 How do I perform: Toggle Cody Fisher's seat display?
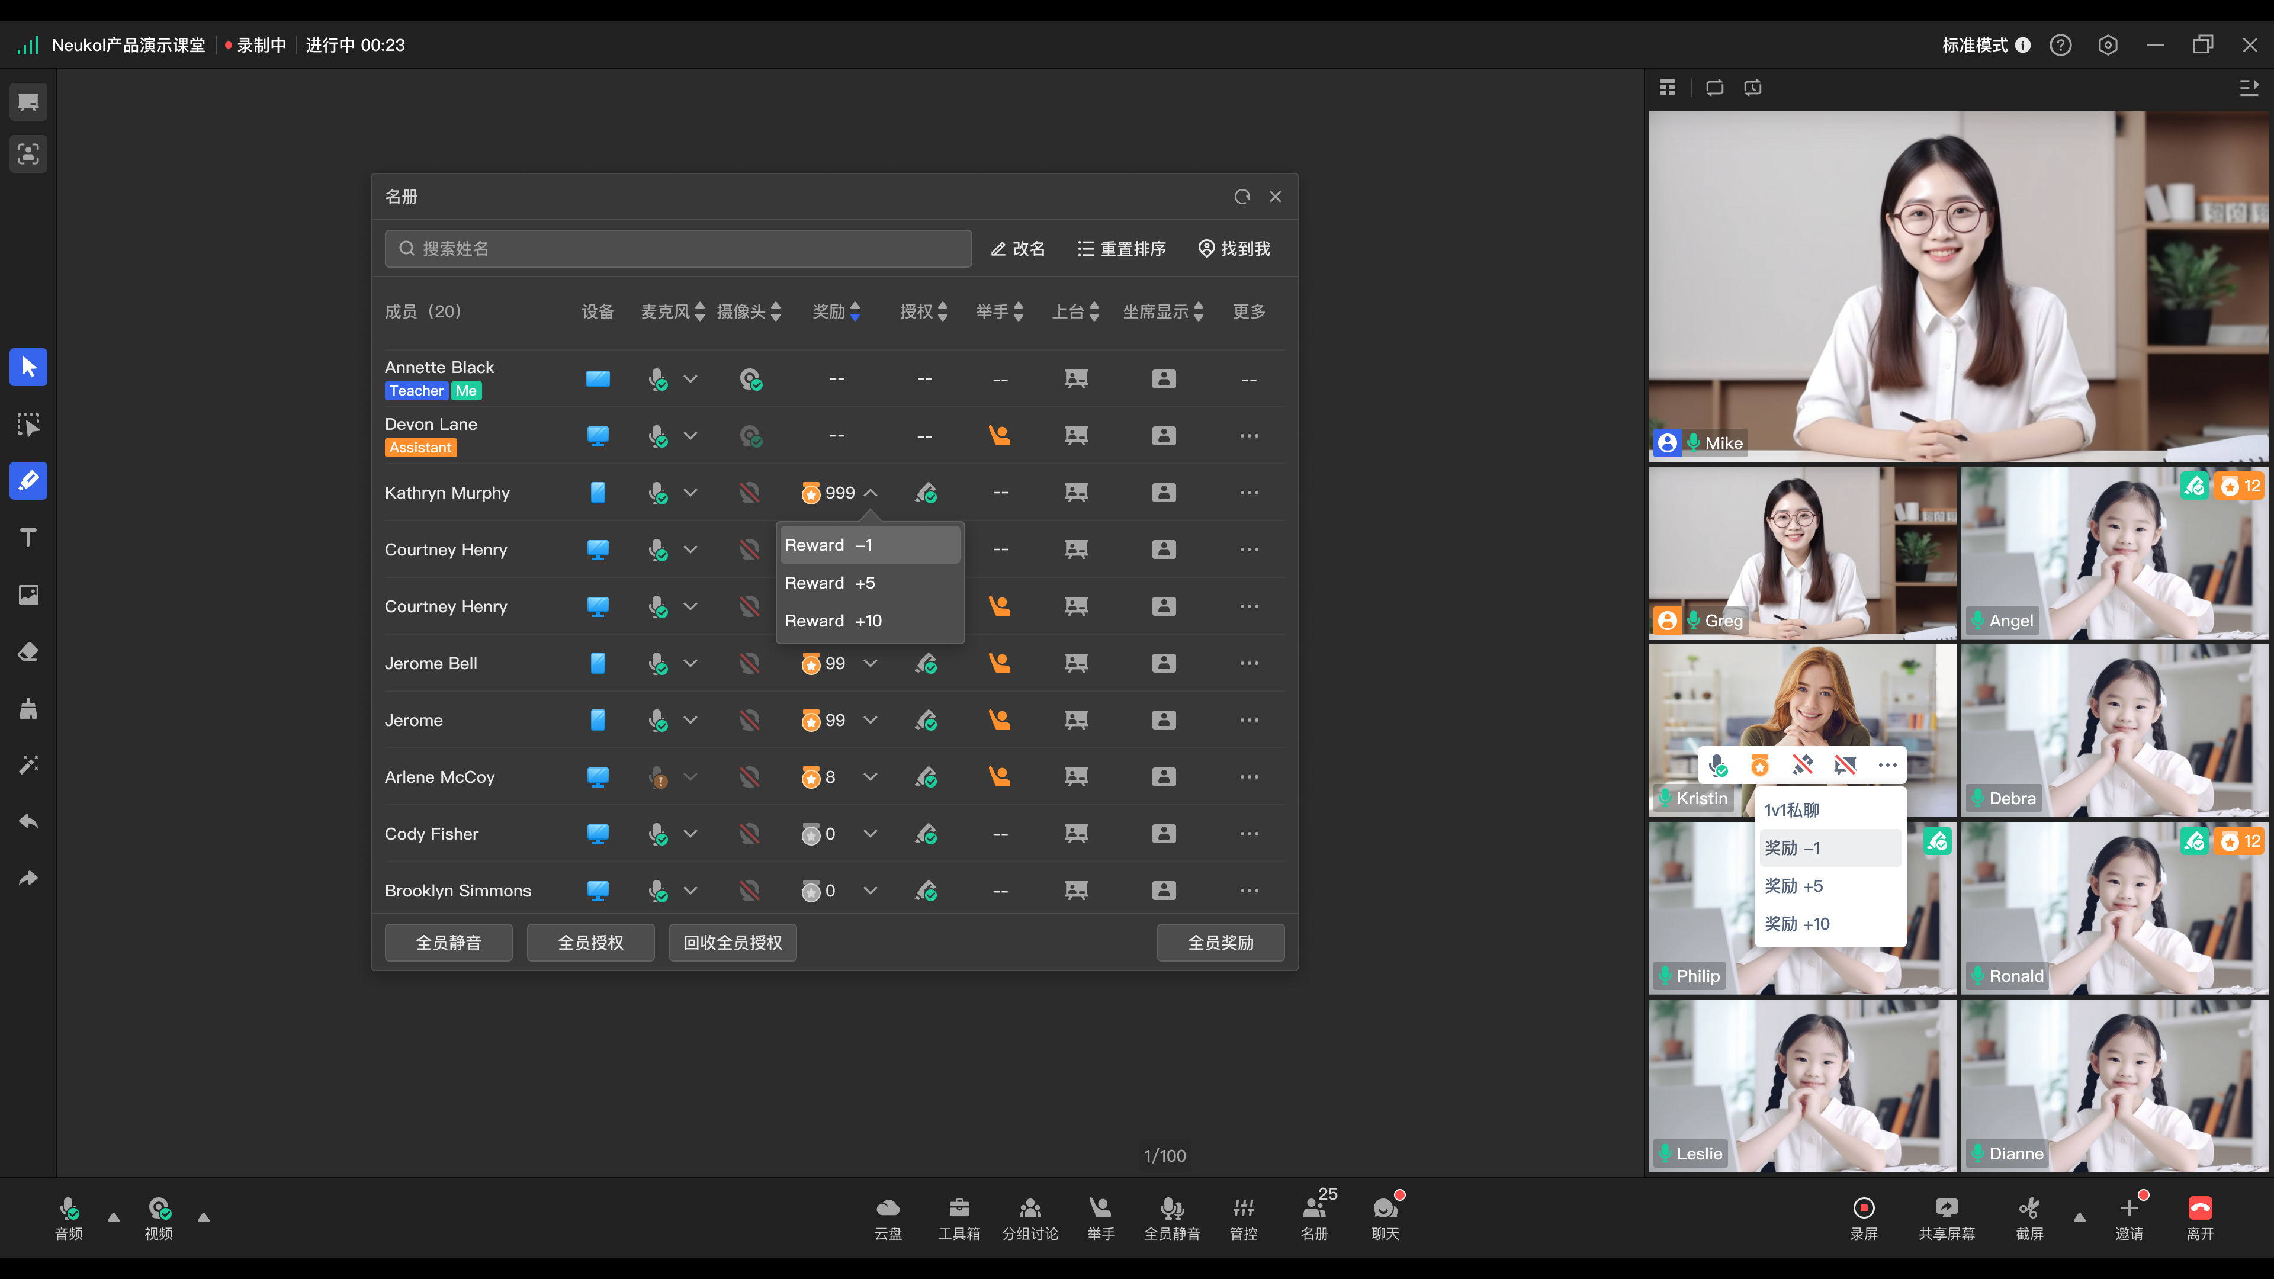click(x=1164, y=833)
